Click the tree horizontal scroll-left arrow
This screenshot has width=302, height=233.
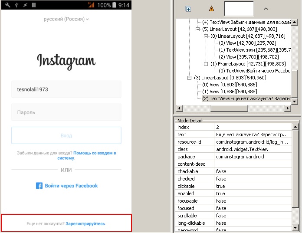coord(180,108)
